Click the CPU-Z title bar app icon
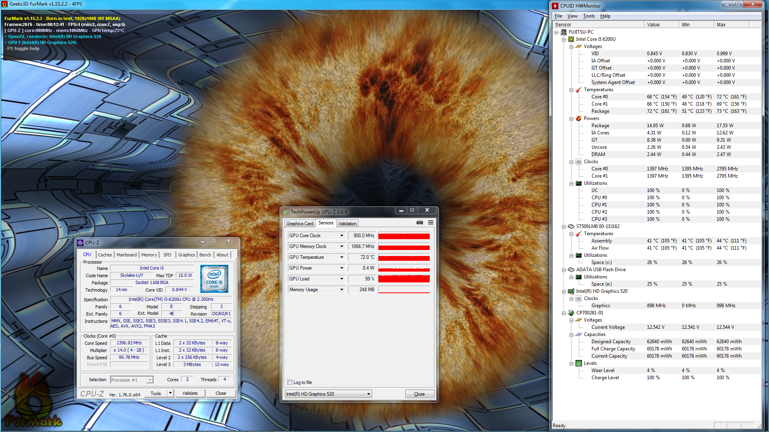The width and height of the screenshot is (769, 432). [81, 242]
